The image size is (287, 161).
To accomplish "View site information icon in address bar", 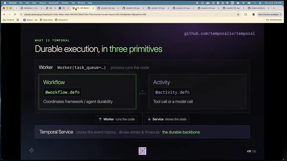I will (21, 14).
